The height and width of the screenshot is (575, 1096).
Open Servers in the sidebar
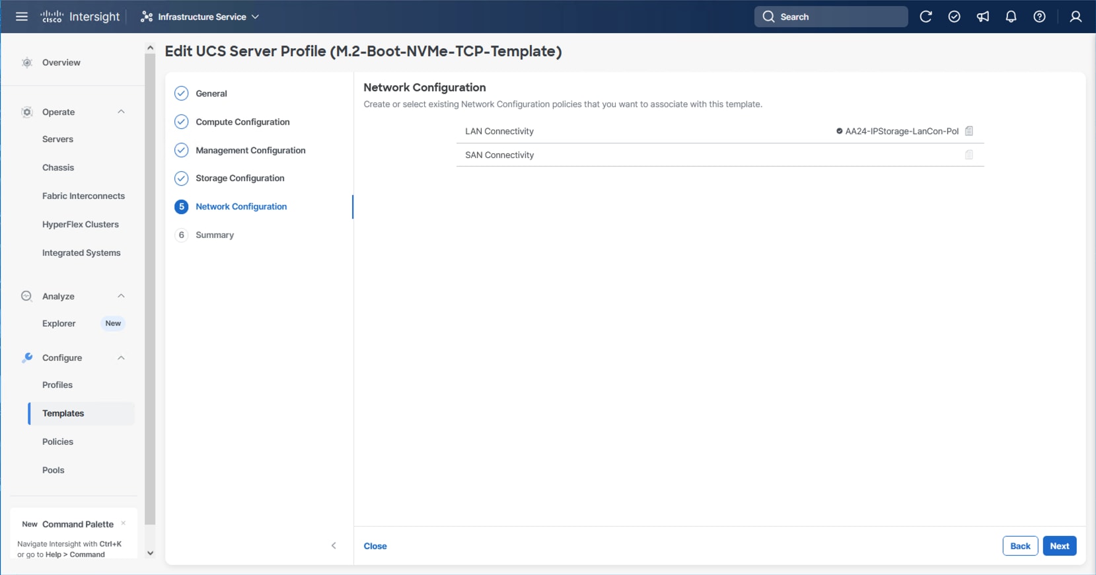[57, 139]
